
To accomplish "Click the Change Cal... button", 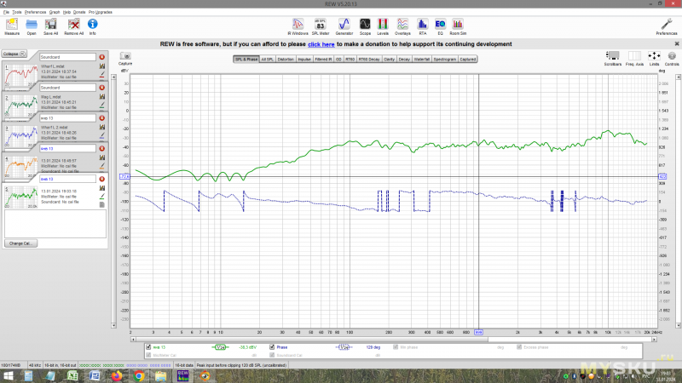I will click(20, 243).
